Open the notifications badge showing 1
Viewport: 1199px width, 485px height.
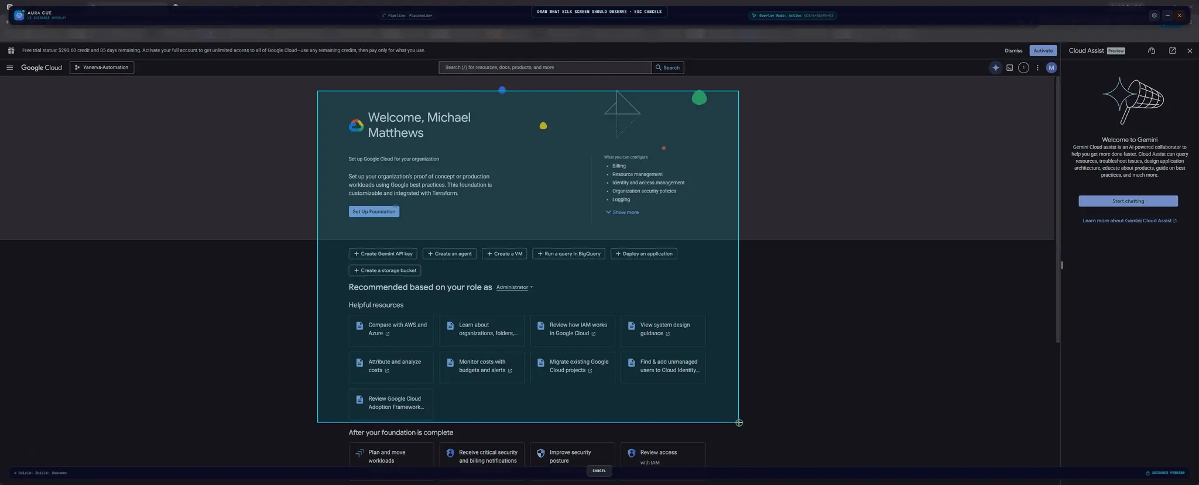[x=1023, y=68]
